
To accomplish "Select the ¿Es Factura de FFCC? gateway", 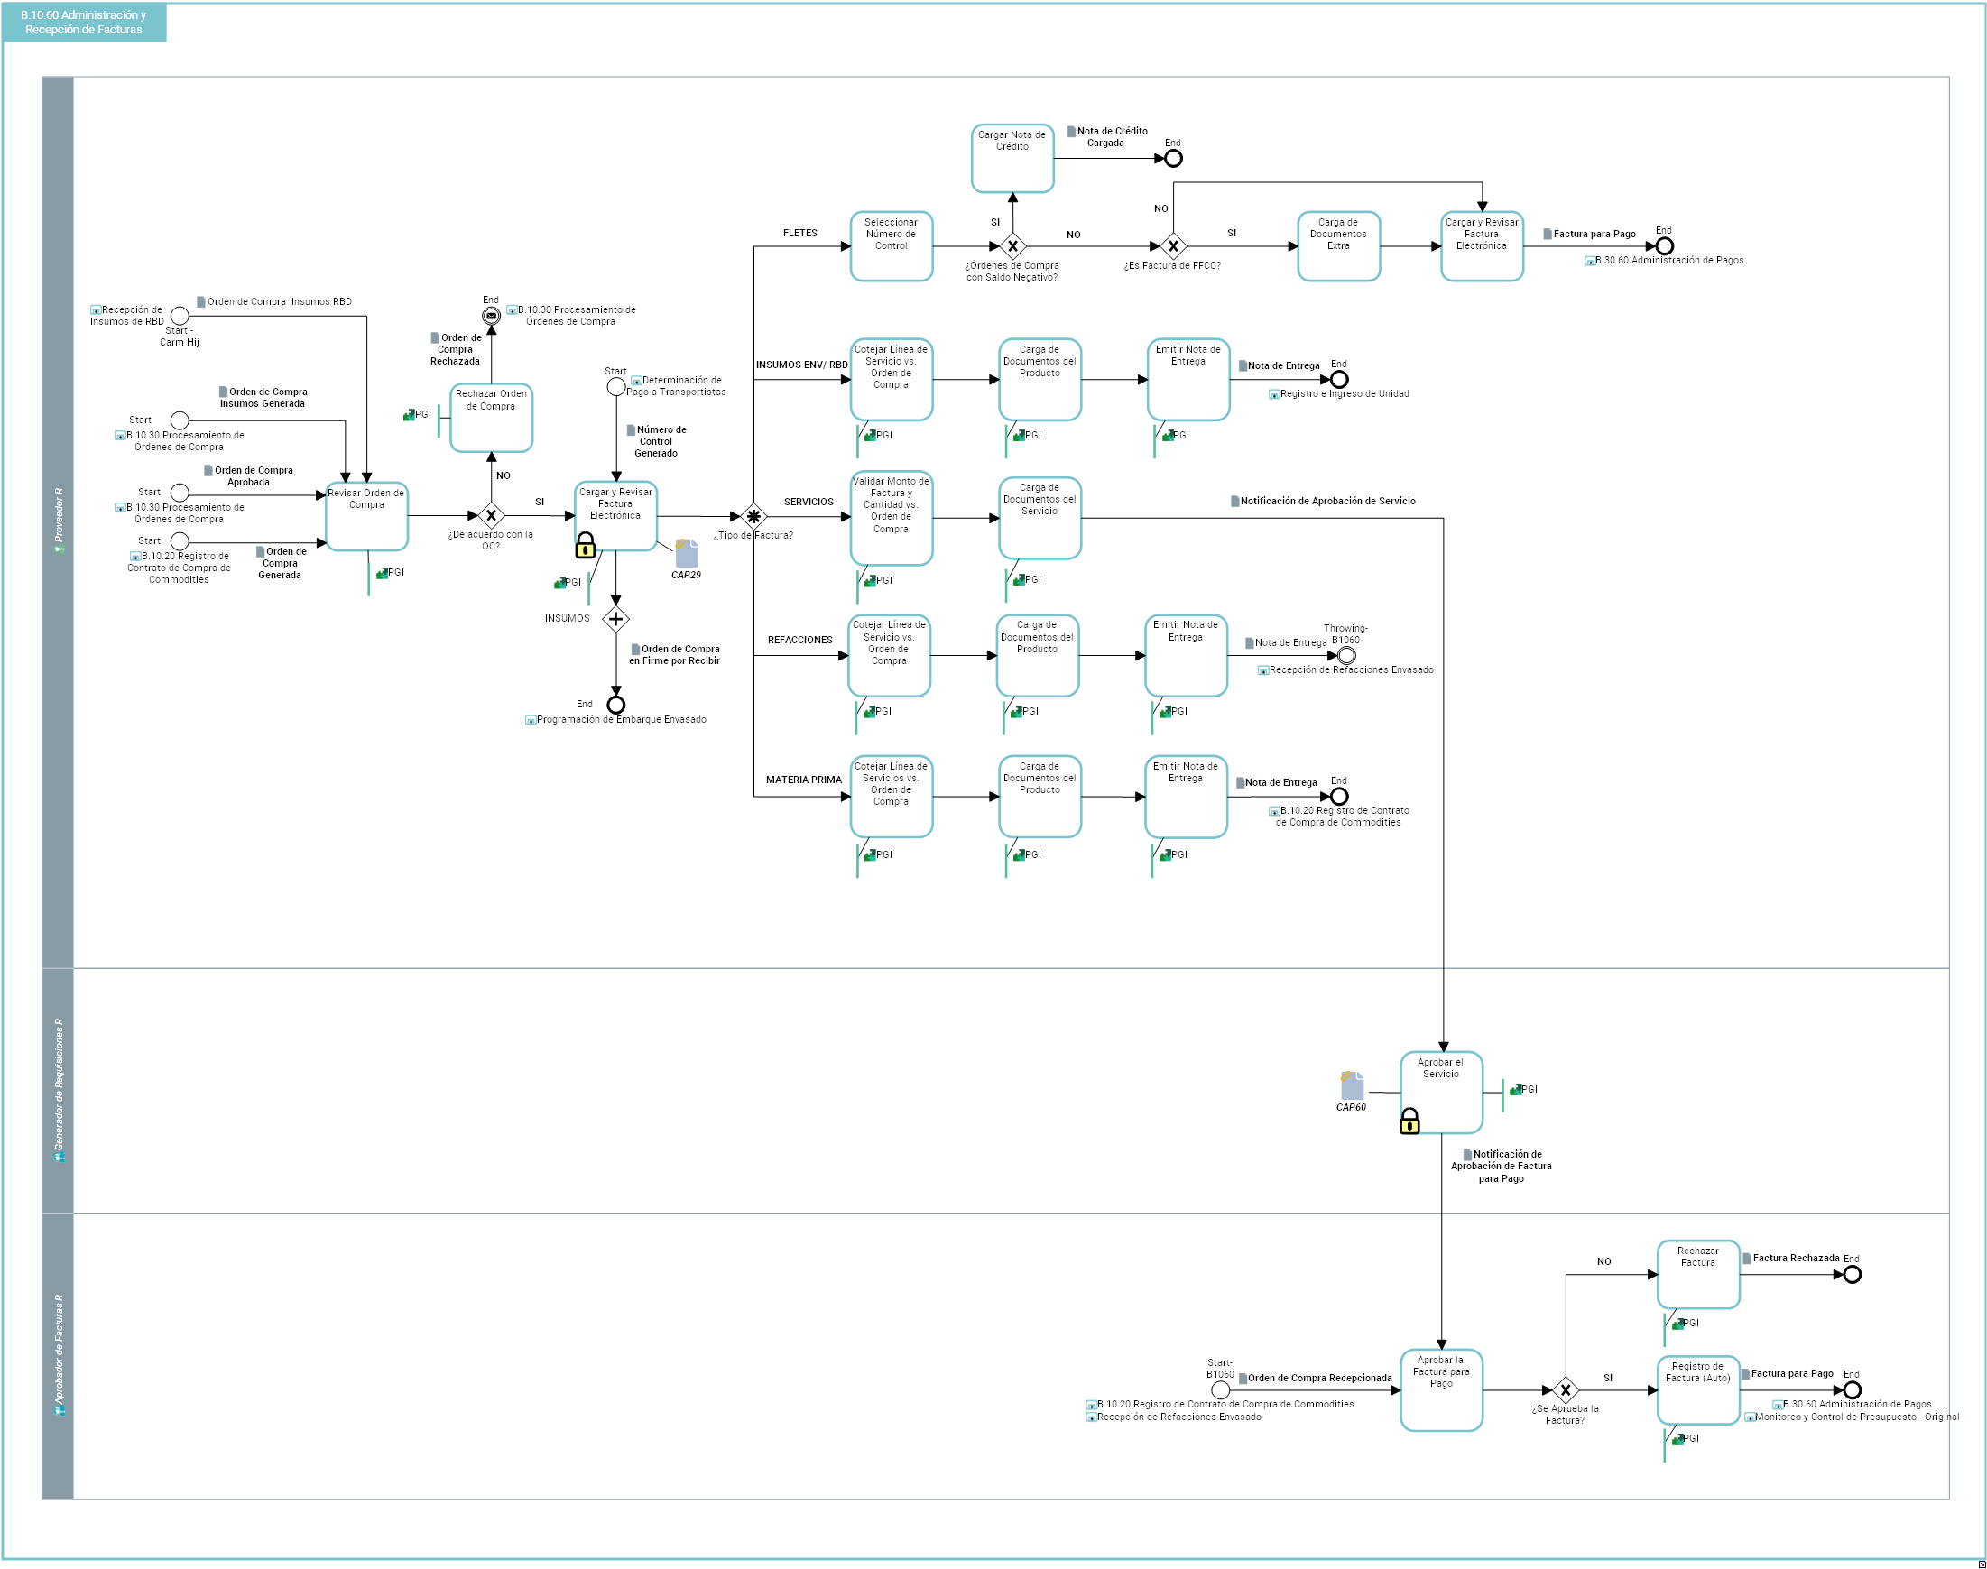I will (x=1173, y=246).
